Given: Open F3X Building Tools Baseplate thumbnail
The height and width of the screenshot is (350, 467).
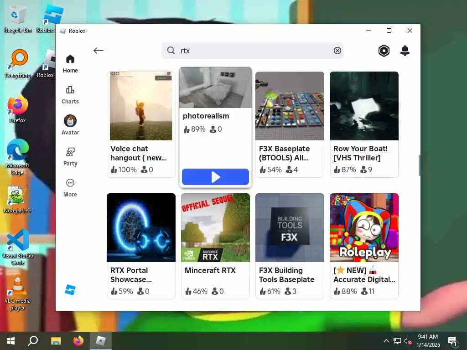Looking at the screenshot, I should (290, 228).
